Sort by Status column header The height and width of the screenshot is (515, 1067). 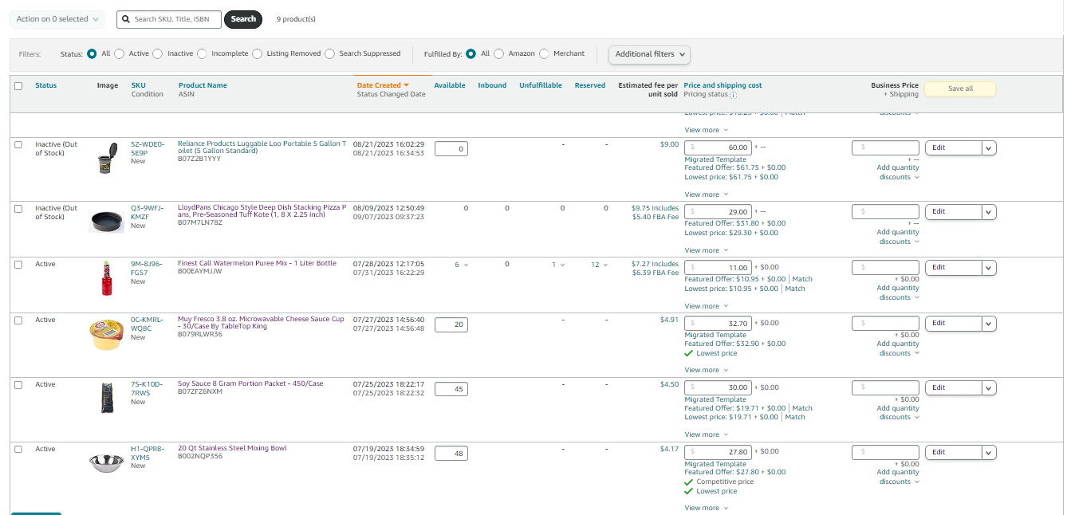[46, 85]
